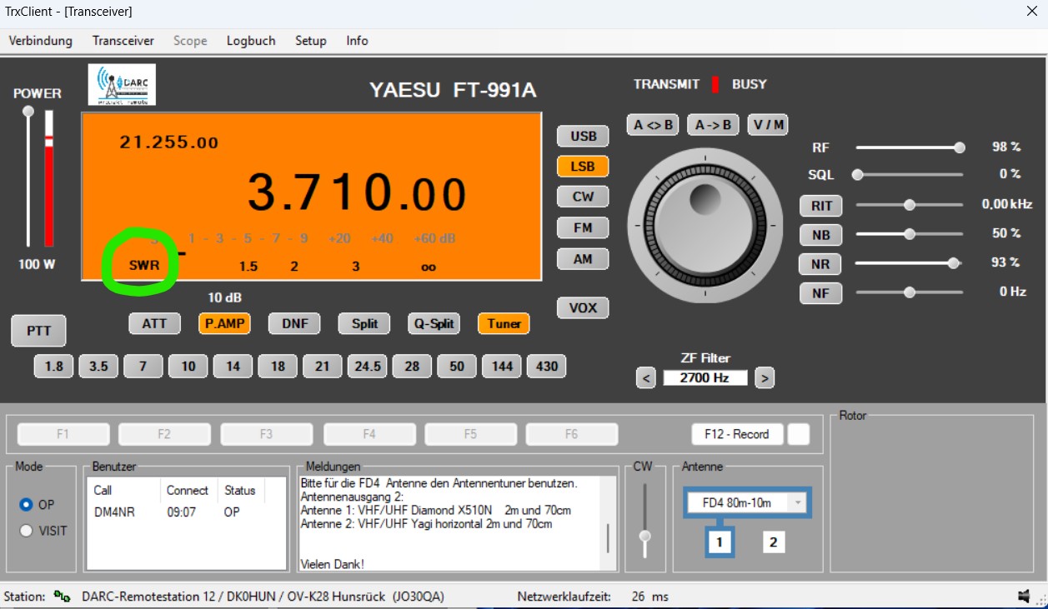The image size is (1048, 609).
Task: Select the 50 MHz band button
Action: coord(457,367)
